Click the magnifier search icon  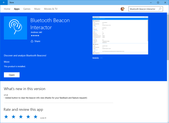click(160, 9)
